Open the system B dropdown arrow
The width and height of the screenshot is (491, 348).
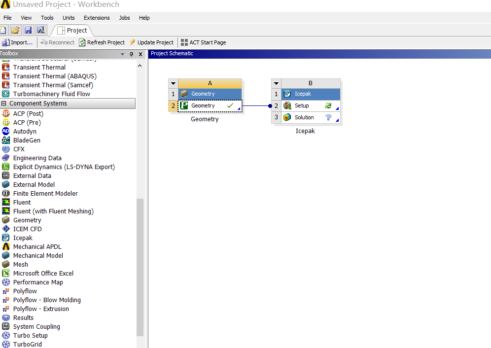(x=276, y=83)
